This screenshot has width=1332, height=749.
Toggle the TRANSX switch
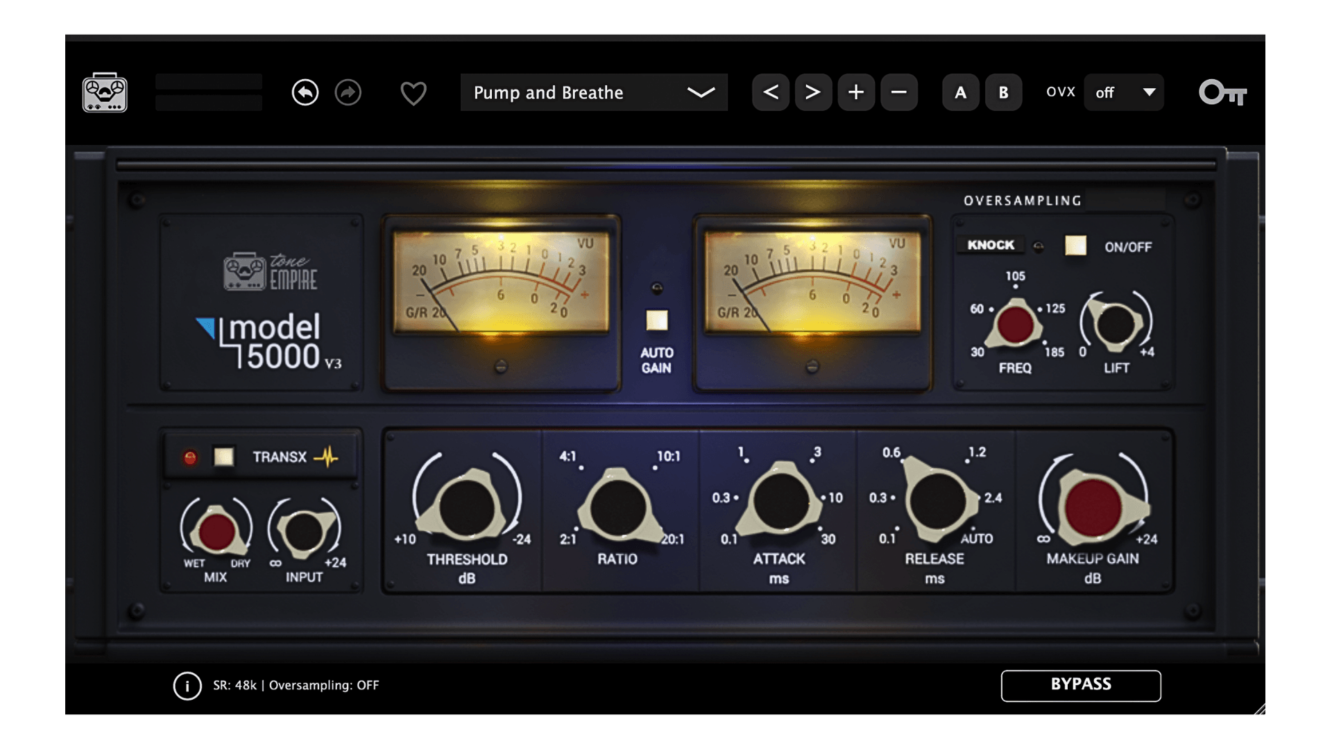223,456
